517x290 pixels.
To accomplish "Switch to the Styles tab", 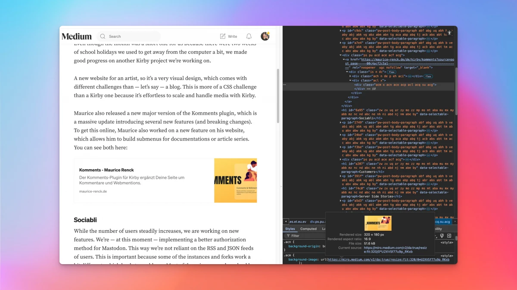I will coord(290,229).
